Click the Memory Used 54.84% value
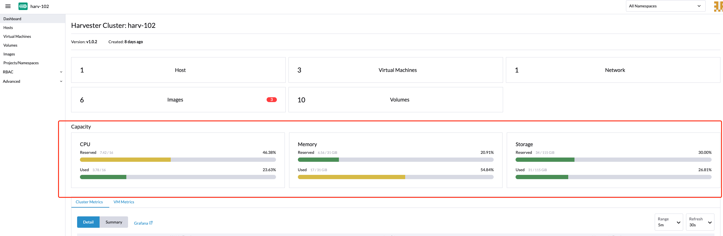 click(x=487, y=170)
